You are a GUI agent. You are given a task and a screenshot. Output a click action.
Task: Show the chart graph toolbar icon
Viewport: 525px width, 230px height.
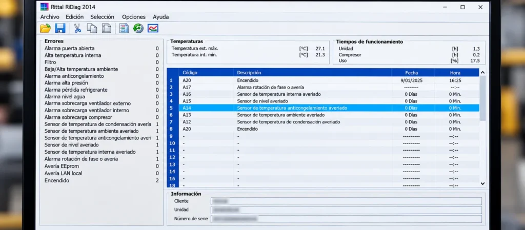[x=153, y=28]
